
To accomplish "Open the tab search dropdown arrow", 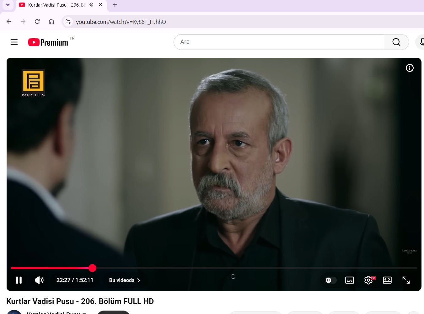I will click(x=8, y=5).
